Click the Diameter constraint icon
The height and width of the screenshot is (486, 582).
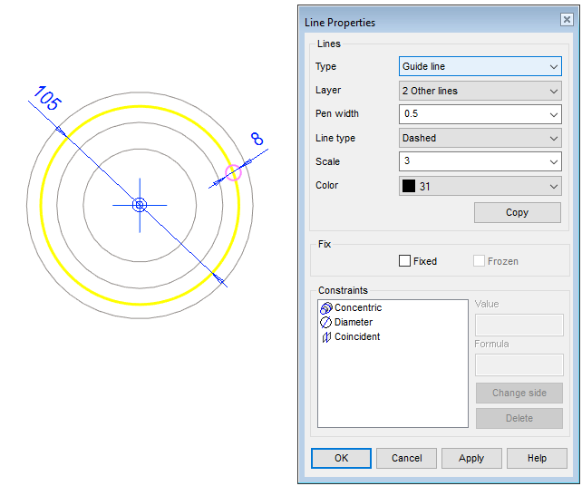(326, 323)
